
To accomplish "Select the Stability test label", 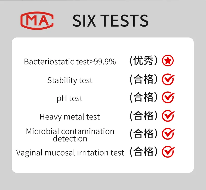I will [x=70, y=80].
